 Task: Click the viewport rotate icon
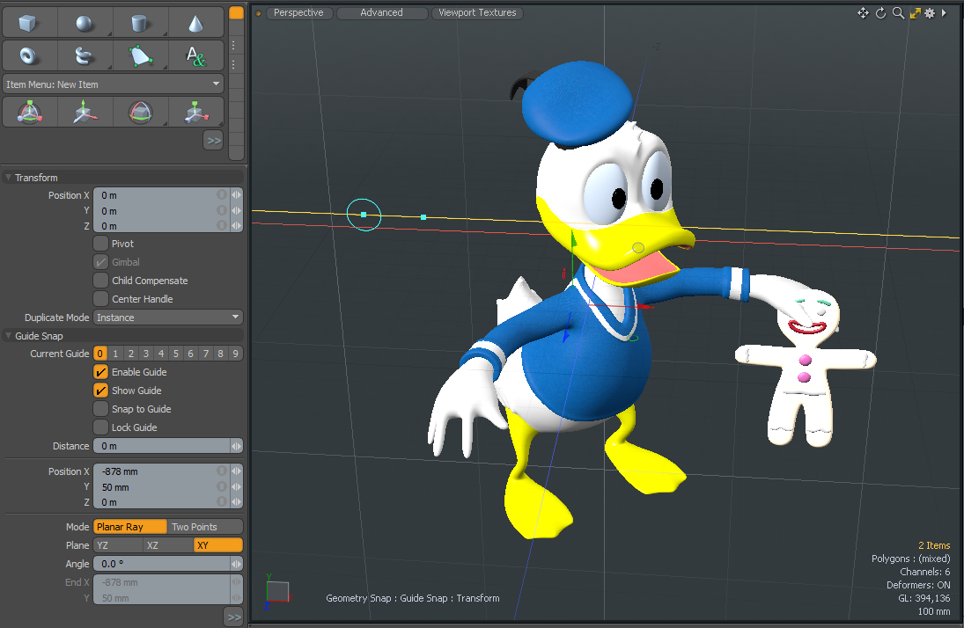(880, 13)
